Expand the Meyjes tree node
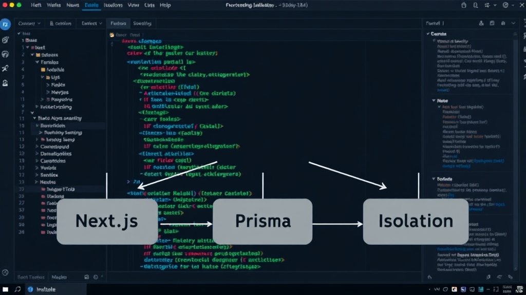 coord(48,92)
